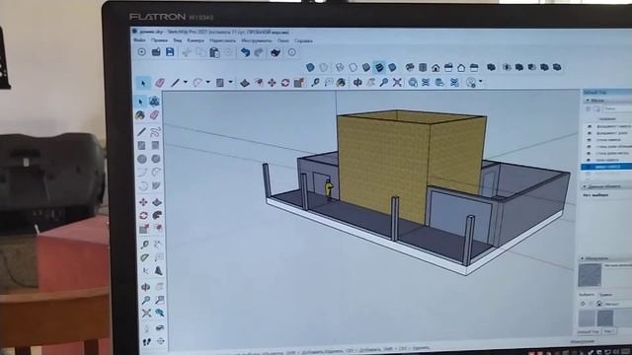
Task: Click the Redo arrow icon
Action: click(x=259, y=52)
